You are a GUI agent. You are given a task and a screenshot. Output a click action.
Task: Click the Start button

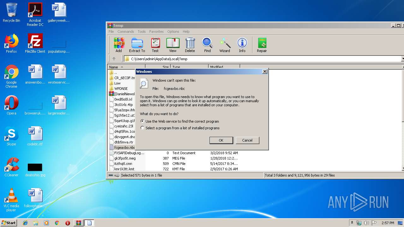[9, 223]
